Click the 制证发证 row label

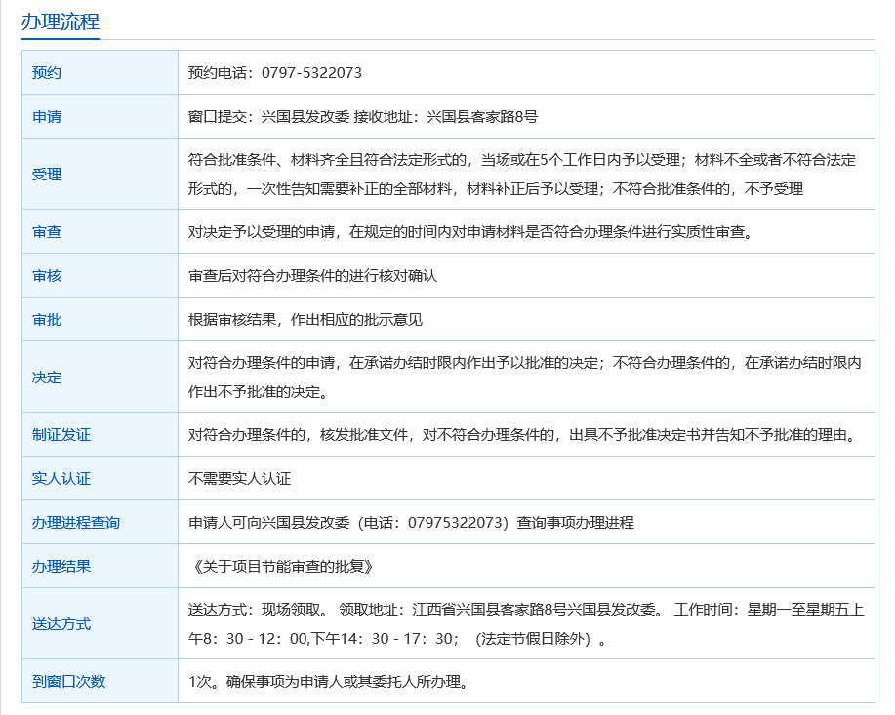coord(61,435)
